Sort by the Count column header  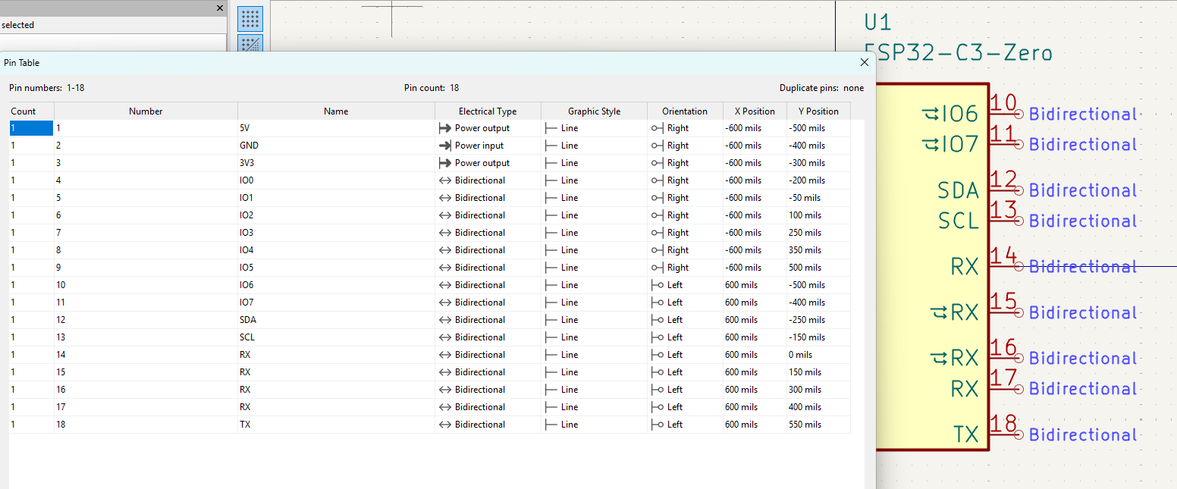[x=31, y=111]
